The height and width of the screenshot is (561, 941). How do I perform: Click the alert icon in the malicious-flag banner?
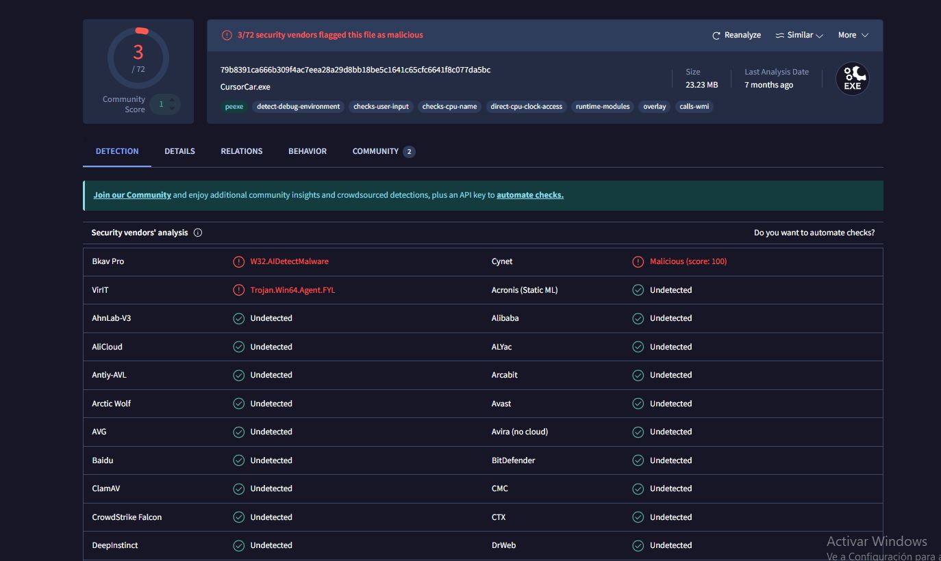pyautogui.click(x=227, y=35)
